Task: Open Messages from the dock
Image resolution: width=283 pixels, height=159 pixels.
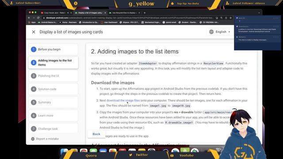Action: (x=93, y=151)
